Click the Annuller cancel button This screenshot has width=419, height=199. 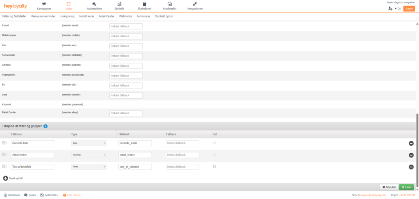[x=389, y=187]
